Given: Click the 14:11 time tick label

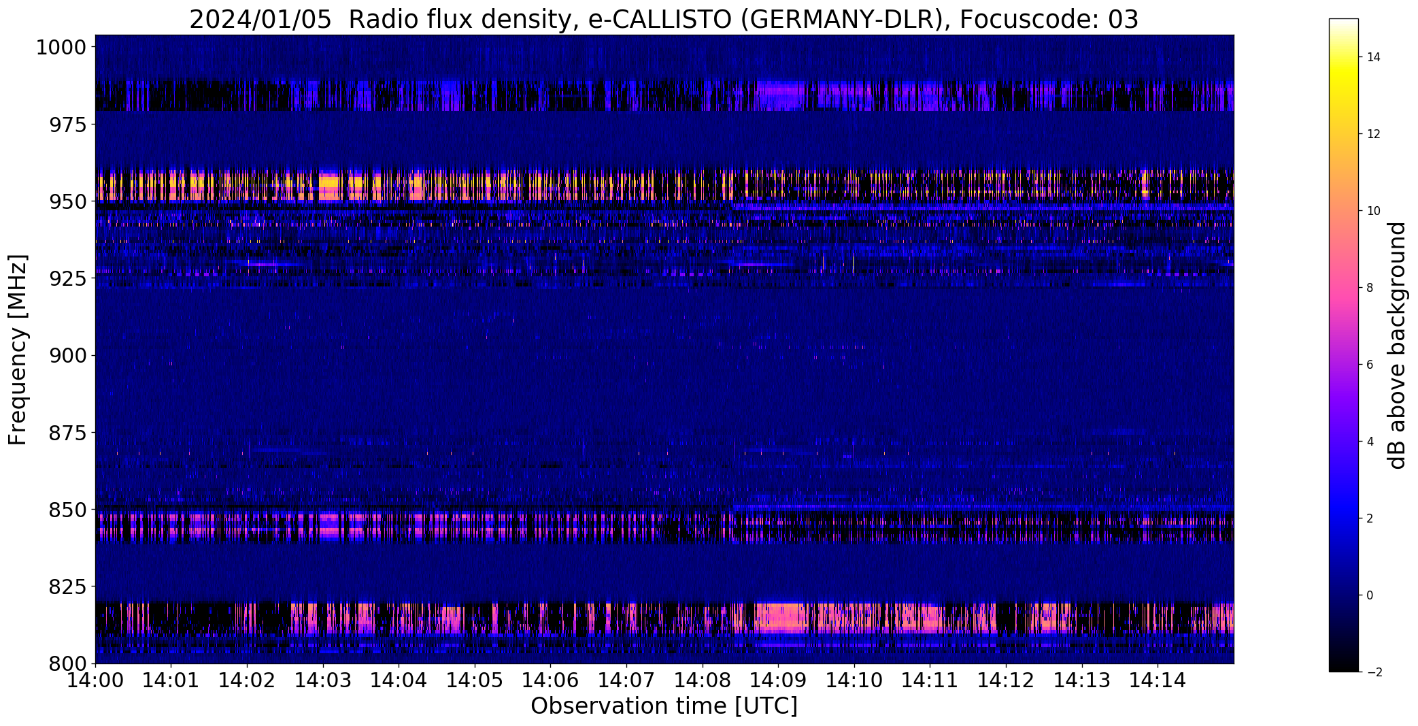Looking at the screenshot, I should (930, 680).
